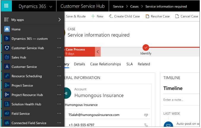The image size is (201, 128).
Task: Click the phone number +1-343-555-6797
Action: (81, 125)
